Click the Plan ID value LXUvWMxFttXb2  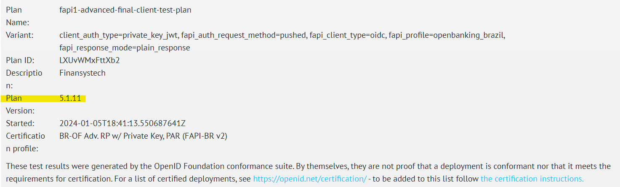[90, 60]
